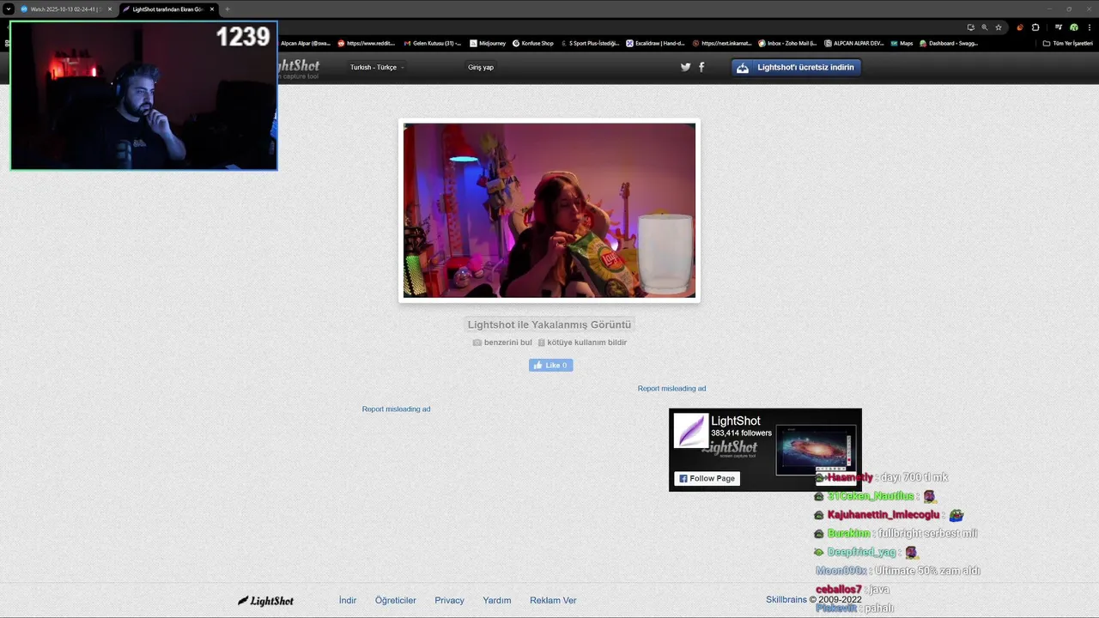Open the browser profile avatar
The height and width of the screenshot is (618, 1099).
click(1074, 27)
